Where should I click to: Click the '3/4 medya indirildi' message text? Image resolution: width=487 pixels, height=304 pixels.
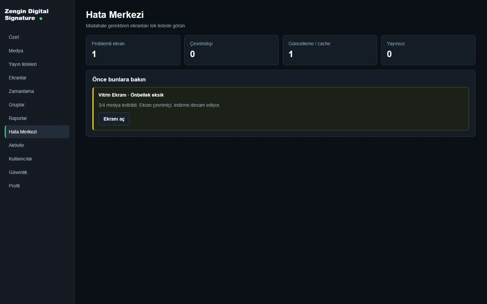159,105
